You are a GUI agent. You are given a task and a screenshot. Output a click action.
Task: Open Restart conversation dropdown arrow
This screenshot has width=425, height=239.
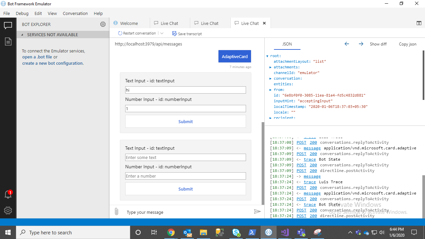pos(162,33)
